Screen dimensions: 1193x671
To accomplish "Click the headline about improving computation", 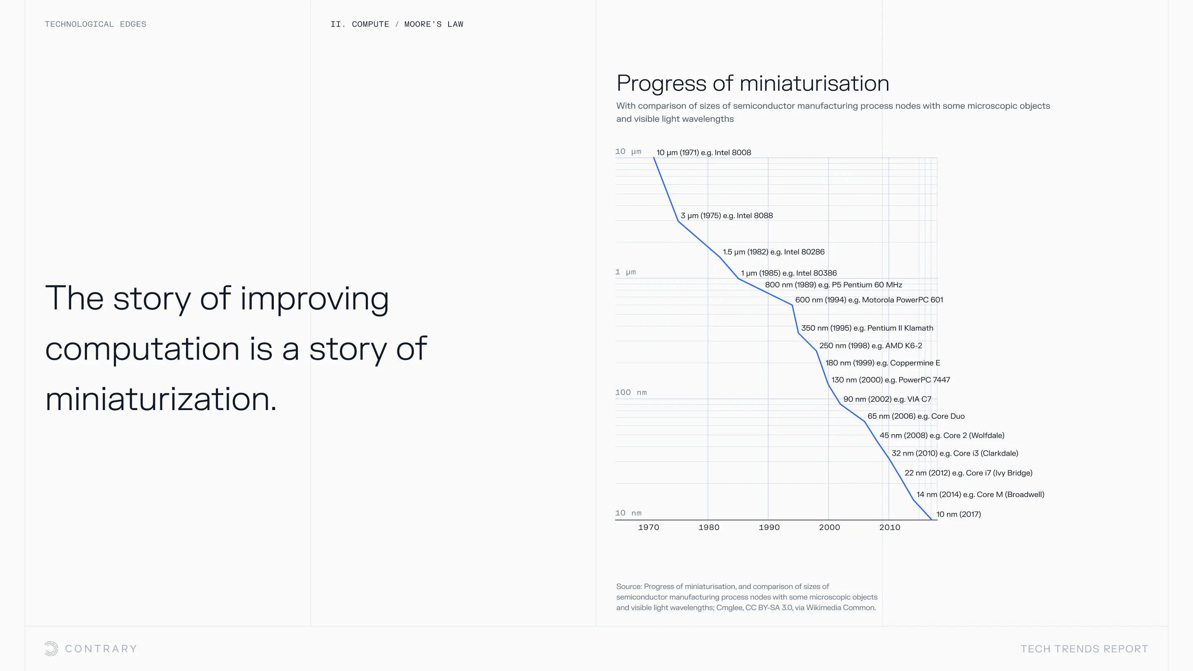I will 236,348.
